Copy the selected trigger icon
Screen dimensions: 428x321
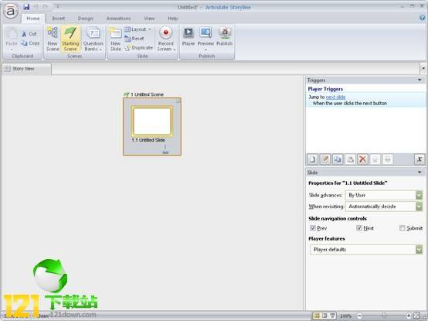(x=338, y=159)
